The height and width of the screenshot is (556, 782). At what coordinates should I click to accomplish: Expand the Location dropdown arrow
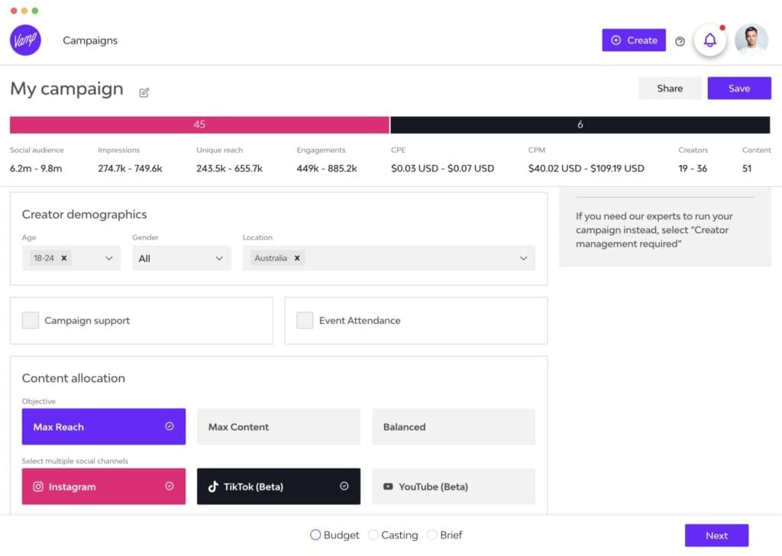click(523, 258)
